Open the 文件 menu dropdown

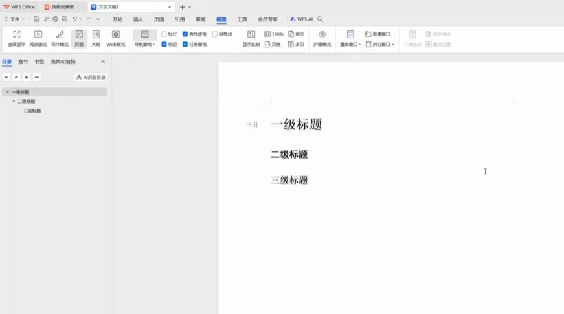(14, 19)
